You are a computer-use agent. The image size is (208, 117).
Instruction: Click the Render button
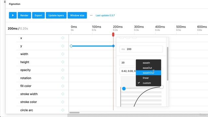pyautogui.click(x=24, y=15)
